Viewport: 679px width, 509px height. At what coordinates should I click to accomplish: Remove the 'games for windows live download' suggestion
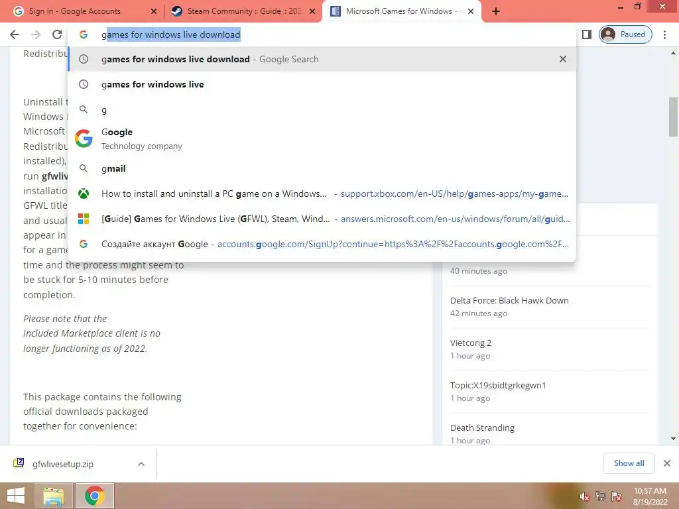click(x=562, y=59)
